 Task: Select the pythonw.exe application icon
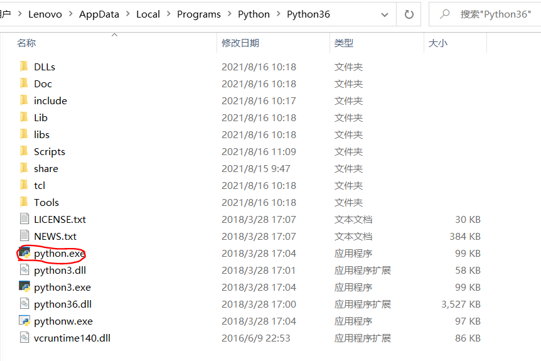coord(24,320)
